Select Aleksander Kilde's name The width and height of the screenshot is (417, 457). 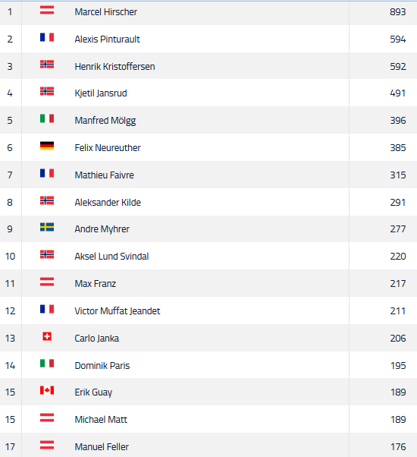pyautogui.click(x=108, y=202)
